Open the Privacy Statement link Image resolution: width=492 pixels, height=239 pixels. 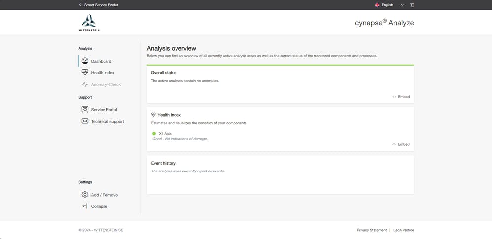click(372, 230)
